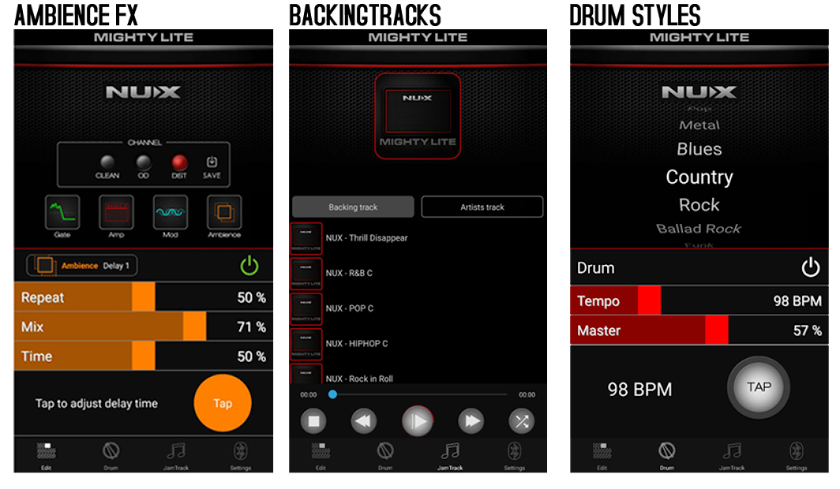Select NUX - Rock in Roll track
This screenshot has width=840, height=489.
[x=418, y=375]
